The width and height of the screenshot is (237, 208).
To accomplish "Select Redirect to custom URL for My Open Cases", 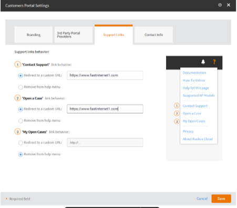I will pyautogui.click(x=20, y=143).
